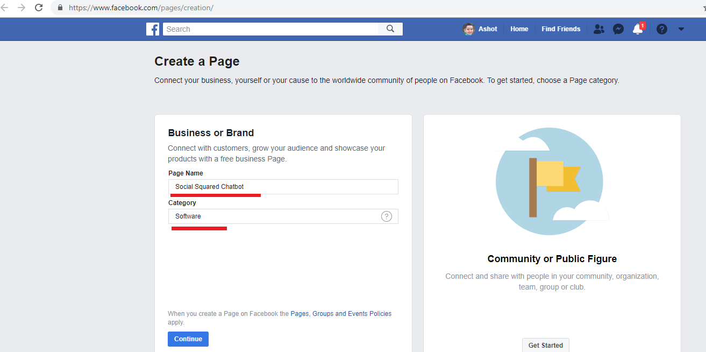Open the Friend Requests icon

coord(598,29)
